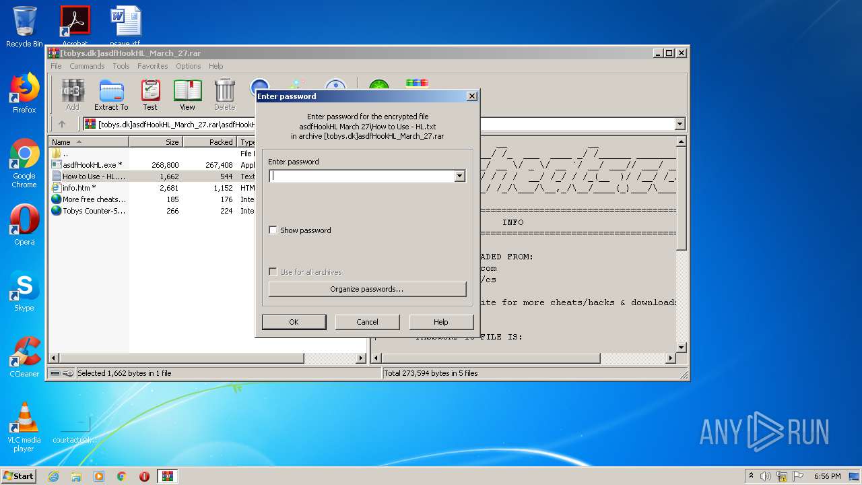Open Opera desktop shortcut
862x485 pixels.
click(24, 225)
